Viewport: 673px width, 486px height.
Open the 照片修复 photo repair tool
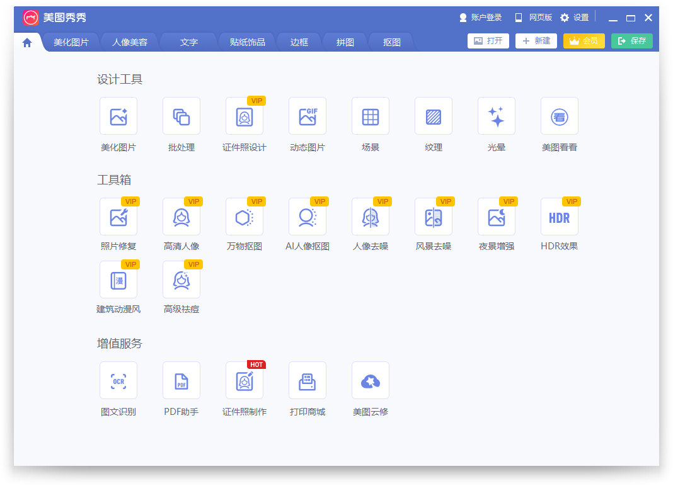coord(118,217)
